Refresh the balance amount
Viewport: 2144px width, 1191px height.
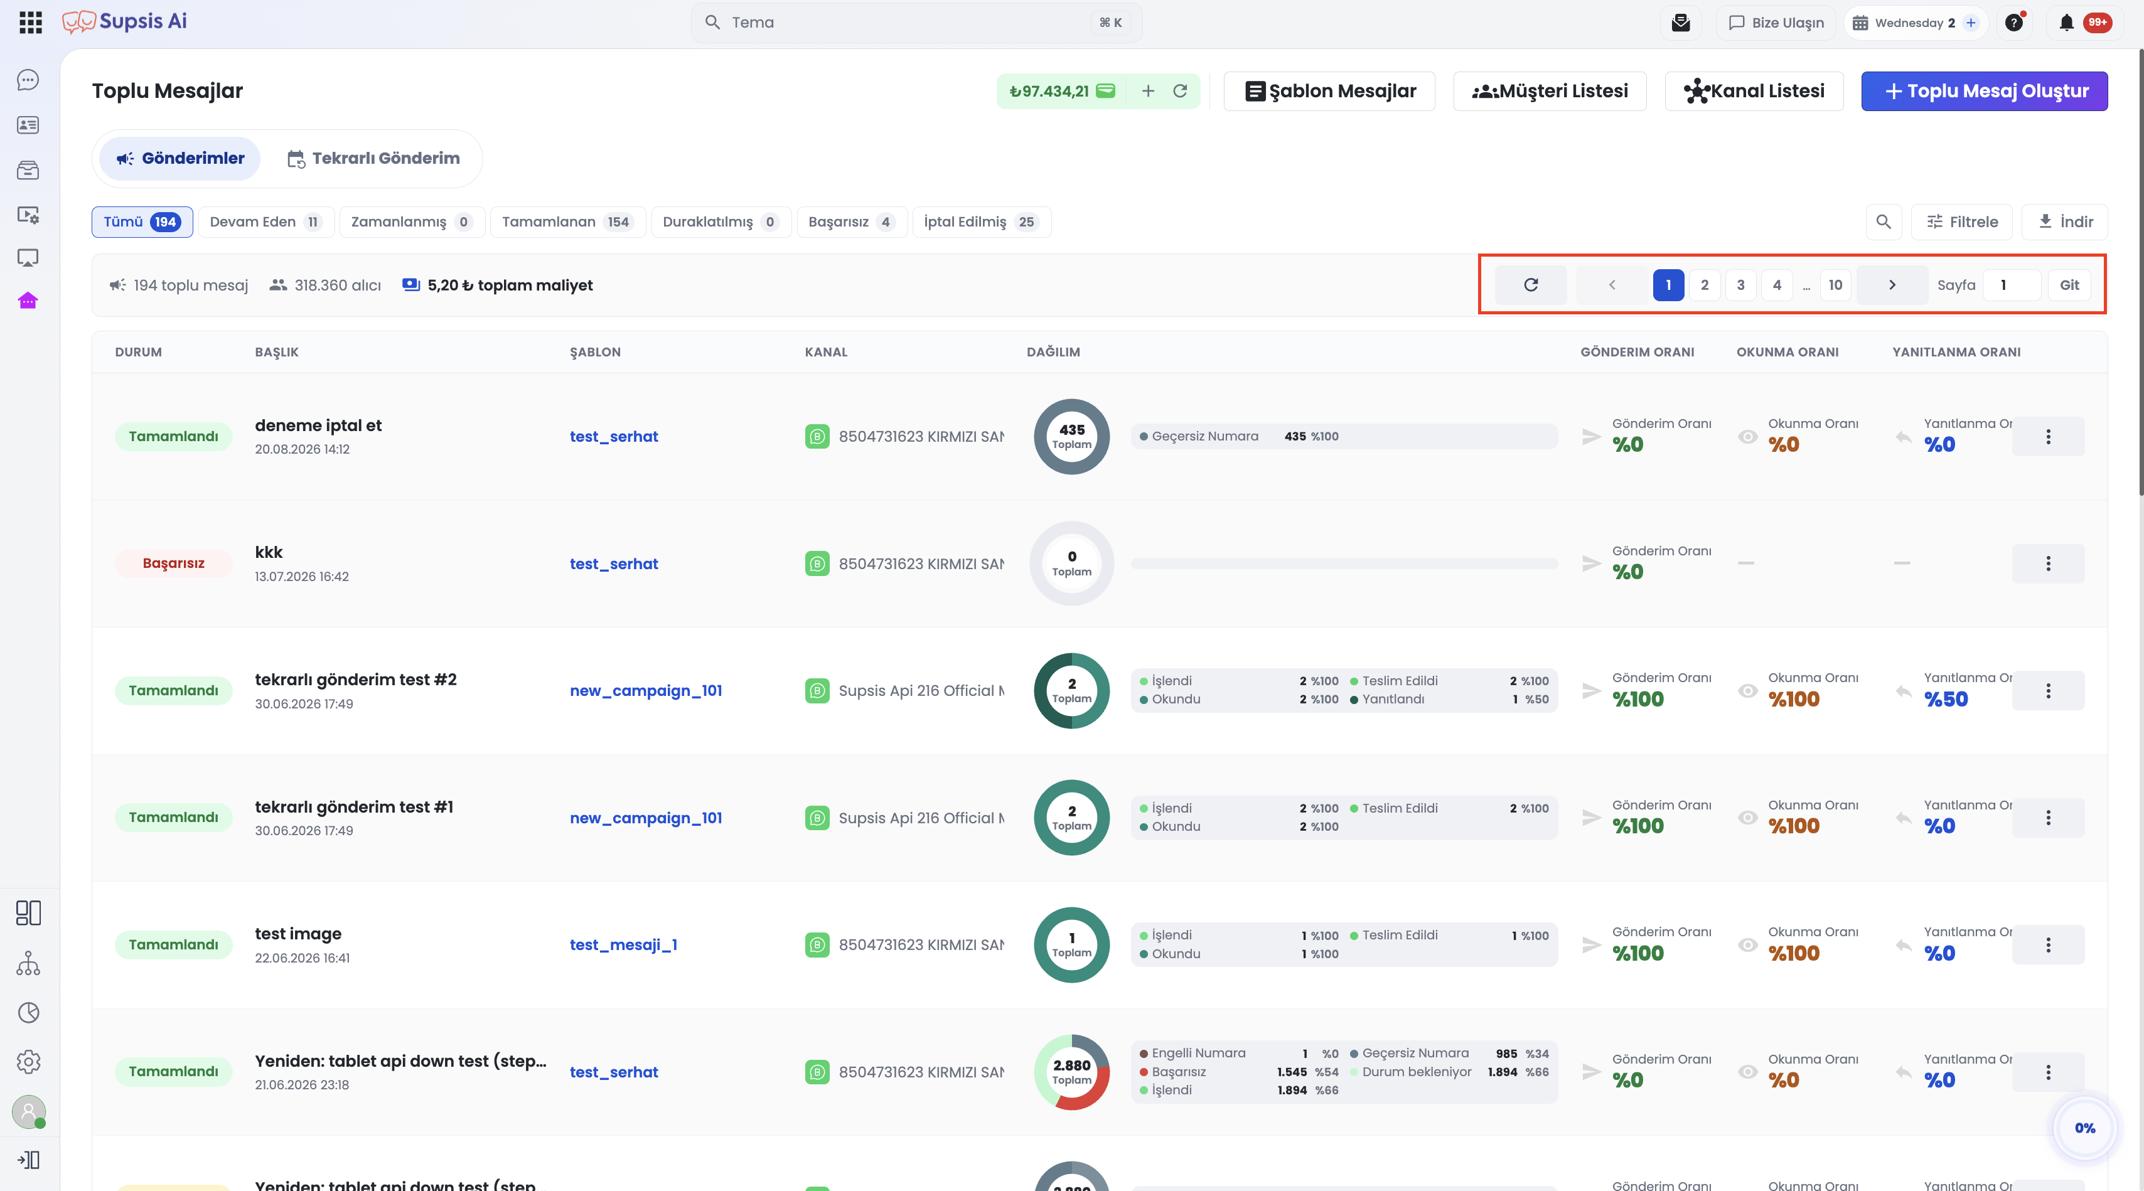click(x=1179, y=91)
